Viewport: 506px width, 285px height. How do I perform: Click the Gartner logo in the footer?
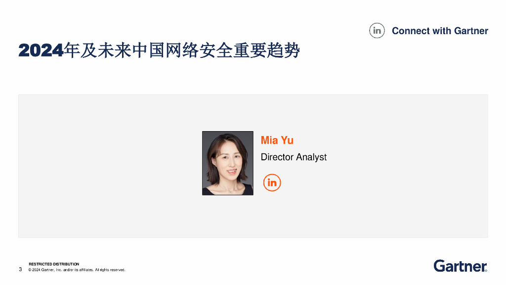(461, 266)
